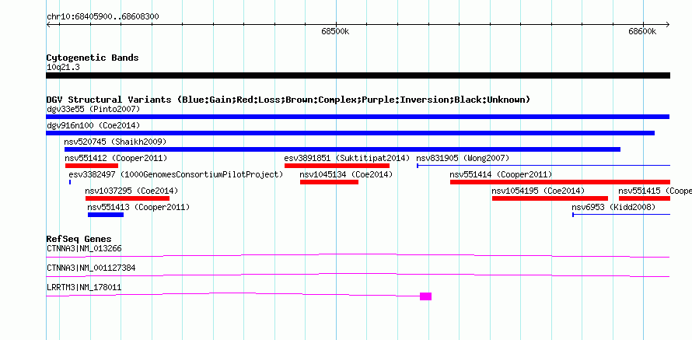Click the blue nsv551413 gain bar
The image size is (692, 340).
click(x=106, y=215)
